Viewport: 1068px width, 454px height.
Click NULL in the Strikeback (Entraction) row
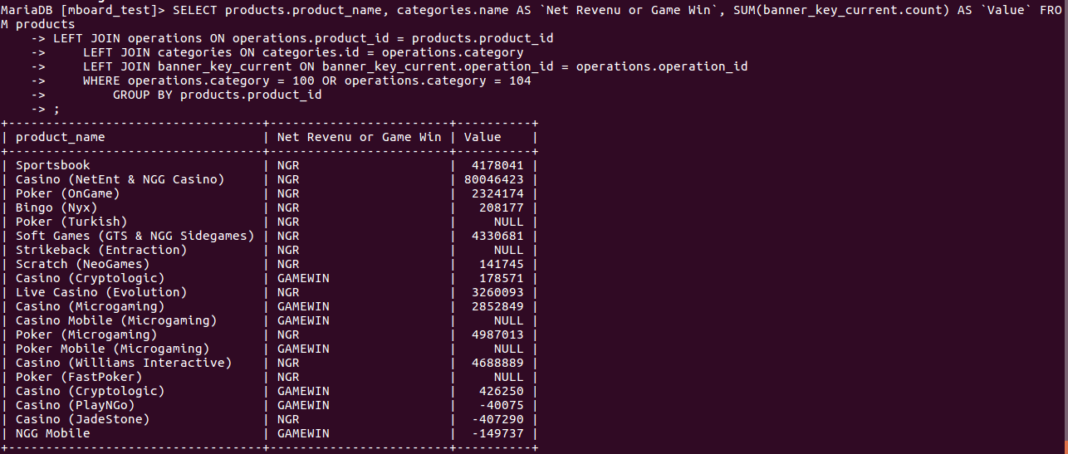click(x=509, y=250)
